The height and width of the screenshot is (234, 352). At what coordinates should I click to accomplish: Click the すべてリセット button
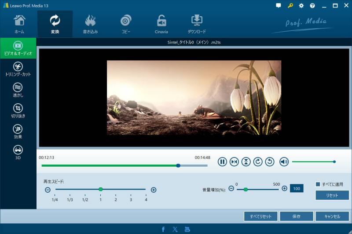[260, 216]
